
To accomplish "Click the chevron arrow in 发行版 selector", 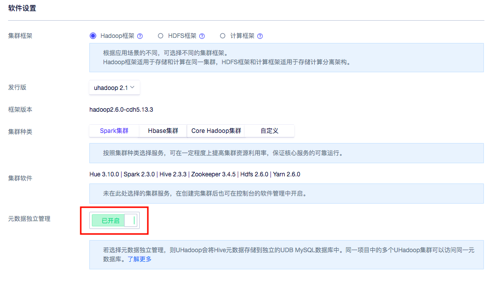I will pyautogui.click(x=132, y=87).
